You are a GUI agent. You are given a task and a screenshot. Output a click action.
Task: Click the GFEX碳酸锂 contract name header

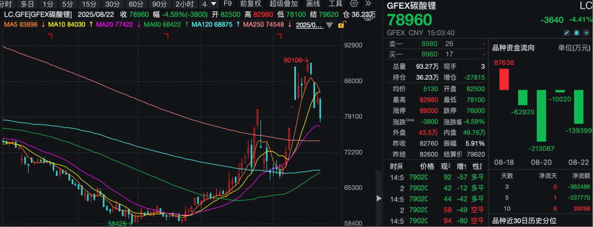pyautogui.click(x=411, y=5)
